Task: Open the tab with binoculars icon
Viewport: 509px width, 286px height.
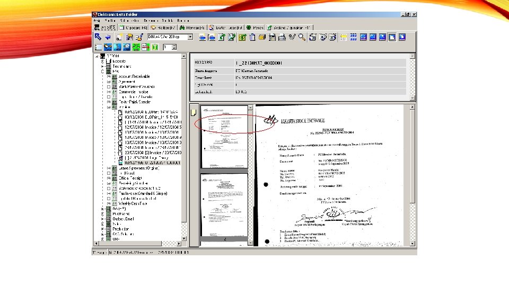Action: pos(192,28)
